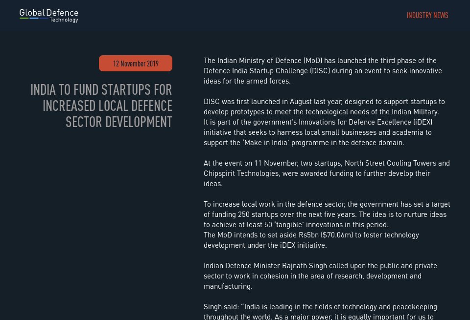Click the words 'North Street Cooling Towers'
Screen dimensions: 470x320
(390, 163)
